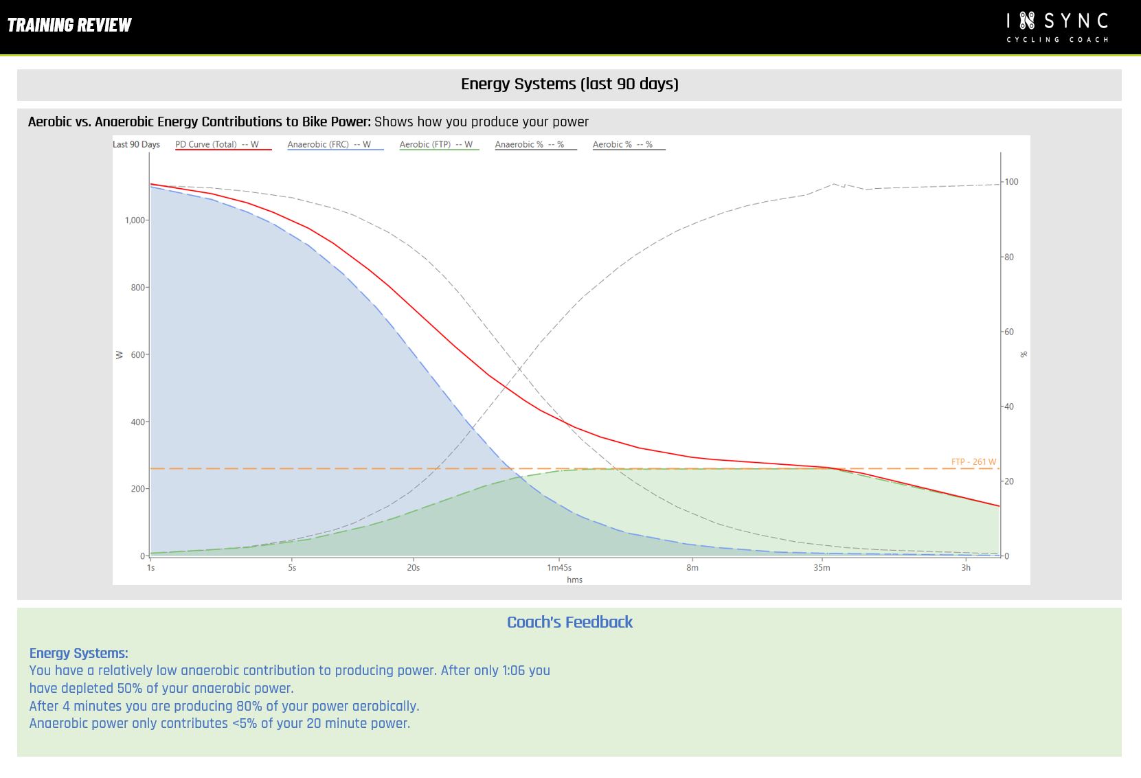Click the blue anaerobic shaded area in the chart
1141x778 pixels.
pos(275,385)
